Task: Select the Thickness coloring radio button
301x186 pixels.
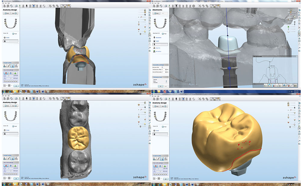Action: (x=166, y=83)
